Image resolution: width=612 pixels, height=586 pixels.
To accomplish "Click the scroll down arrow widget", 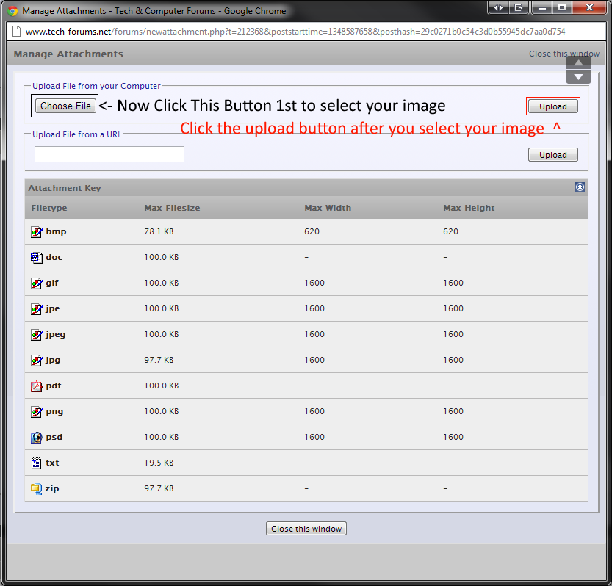I will [578, 76].
